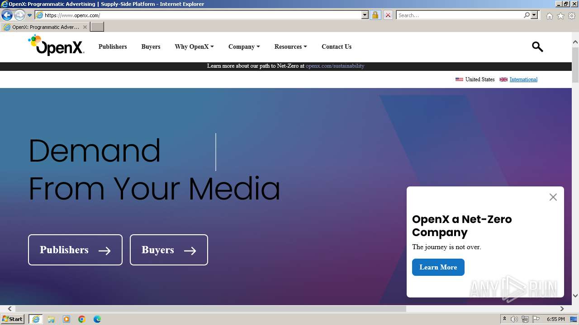
Task: Expand the Why OpenX menu
Action: click(x=194, y=46)
